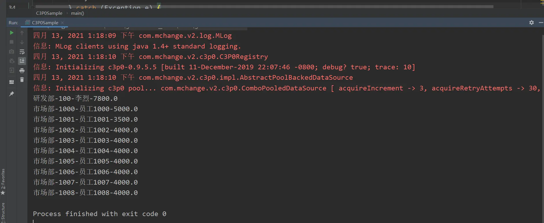
Task: Click the log line ending with C3P0Registry
Action: point(151,57)
